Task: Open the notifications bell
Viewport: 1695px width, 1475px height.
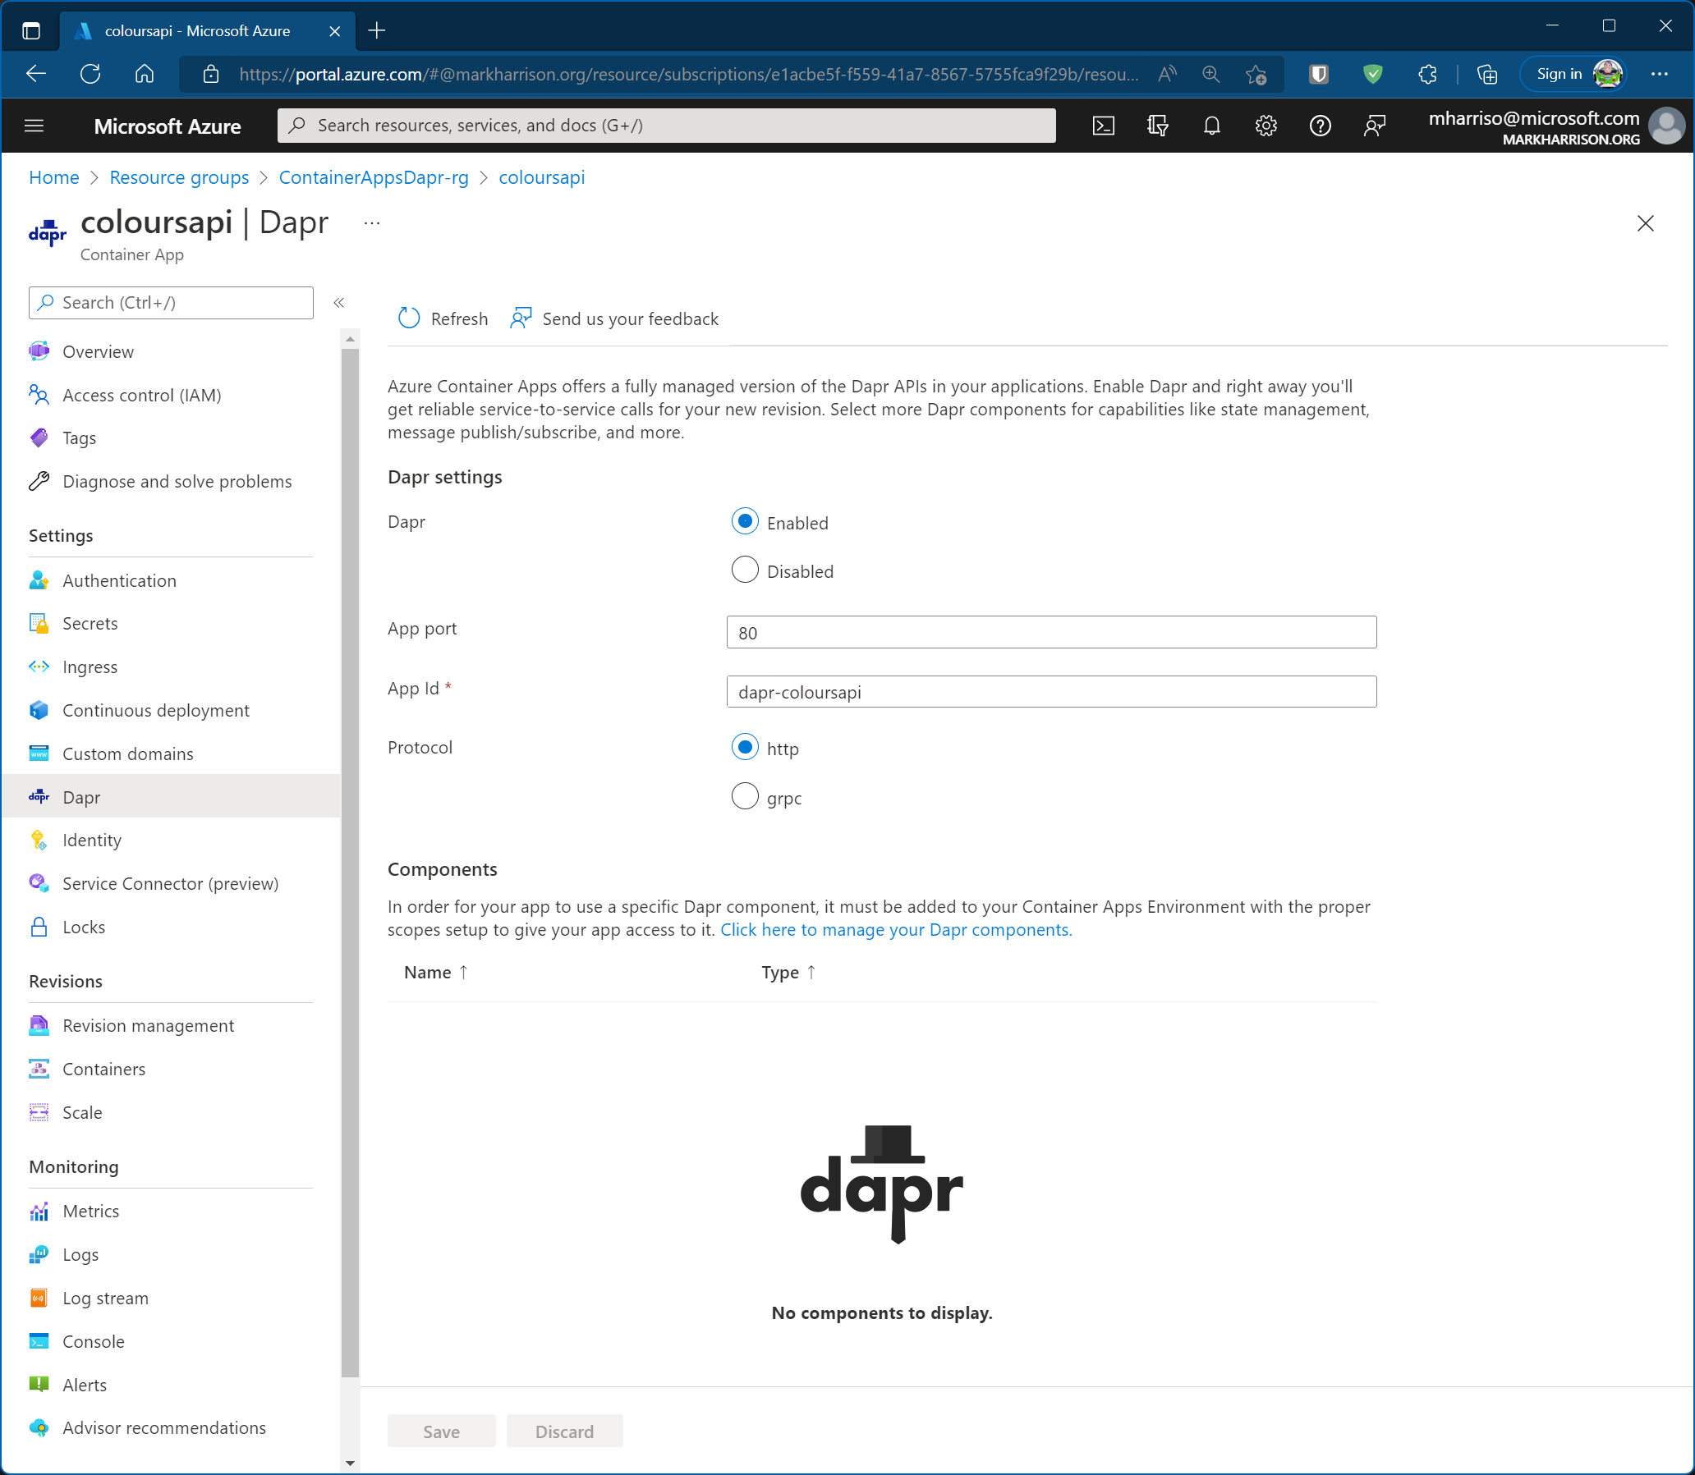Action: click(x=1211, y=125)
